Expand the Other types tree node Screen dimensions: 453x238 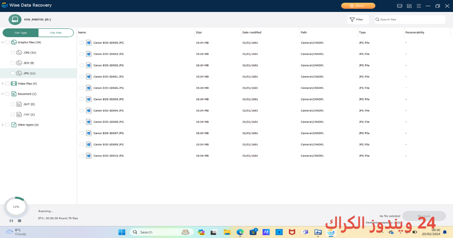(3, 125)
